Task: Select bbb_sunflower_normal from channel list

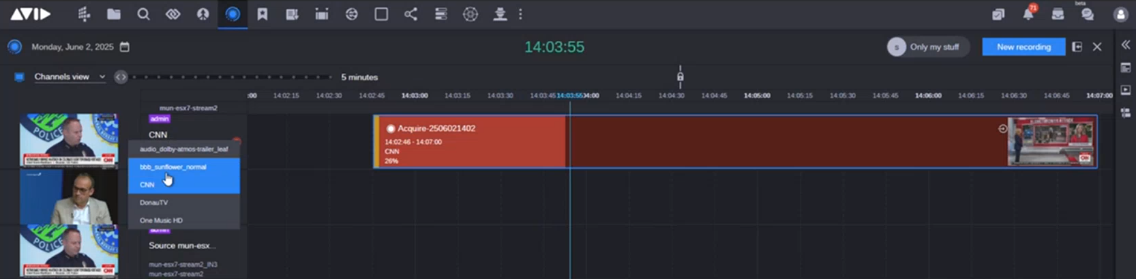Action: click(x=184, y=166)
